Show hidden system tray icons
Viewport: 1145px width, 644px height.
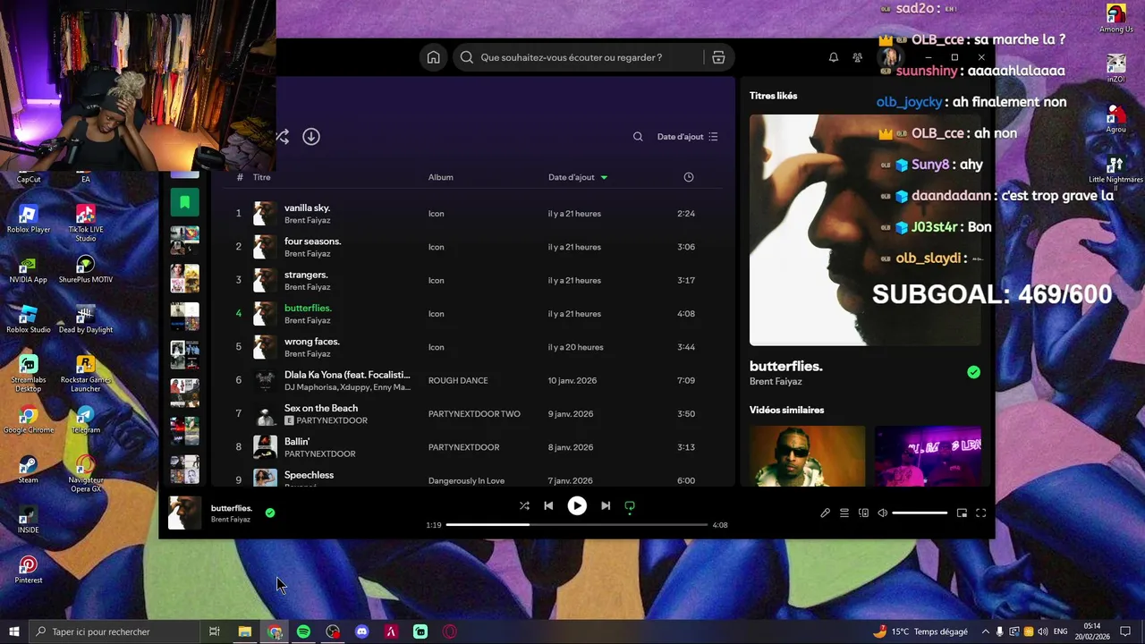(986, 631)
